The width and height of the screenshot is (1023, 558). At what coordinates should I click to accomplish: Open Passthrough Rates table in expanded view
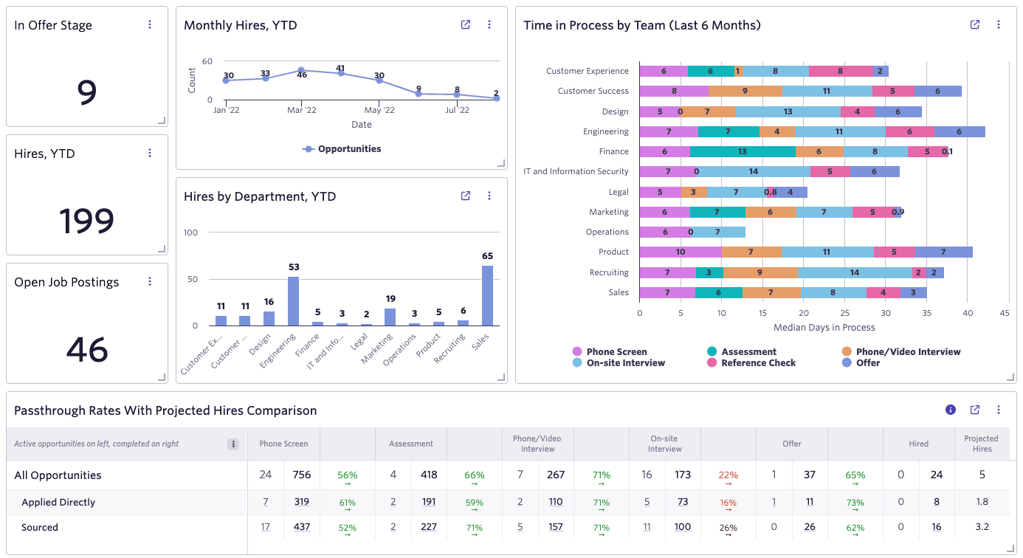click(x=974, y=410)
